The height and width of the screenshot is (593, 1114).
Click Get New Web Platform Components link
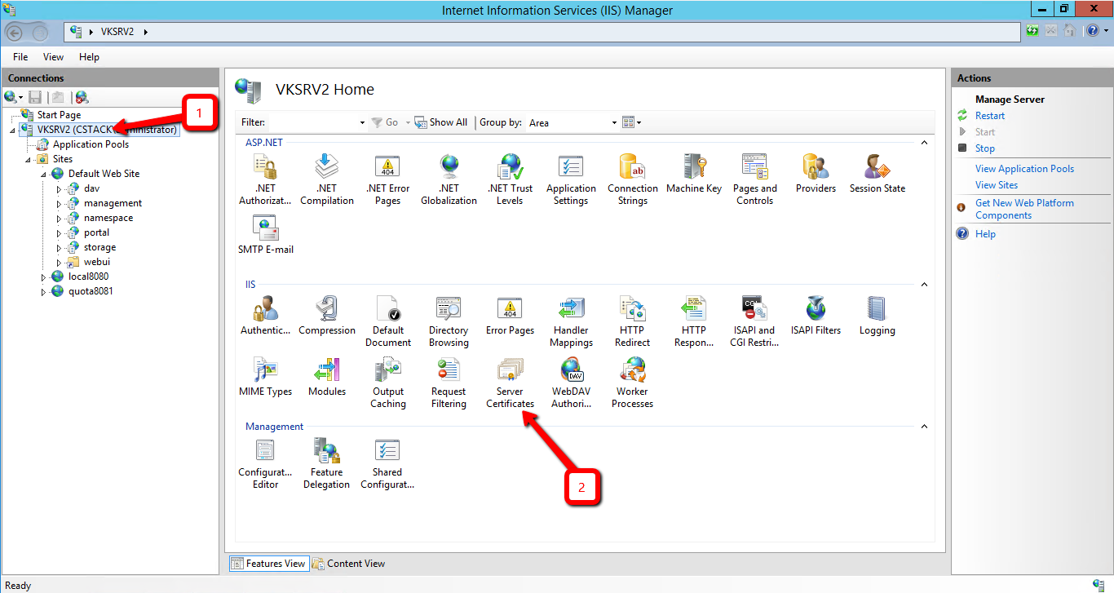click(1024, 209)
